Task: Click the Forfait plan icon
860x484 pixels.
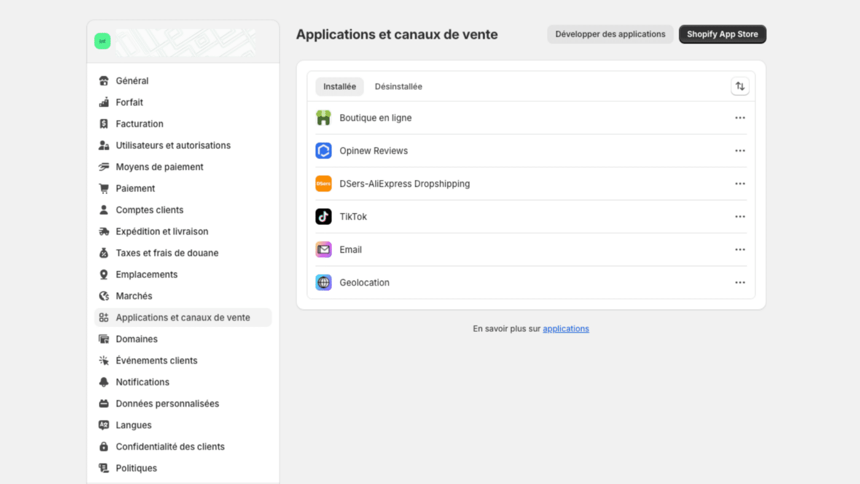Action: pyautogui.click(x=104, y=102)
